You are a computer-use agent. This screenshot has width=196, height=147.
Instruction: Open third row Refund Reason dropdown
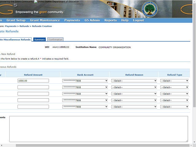[x=134, y=94]
